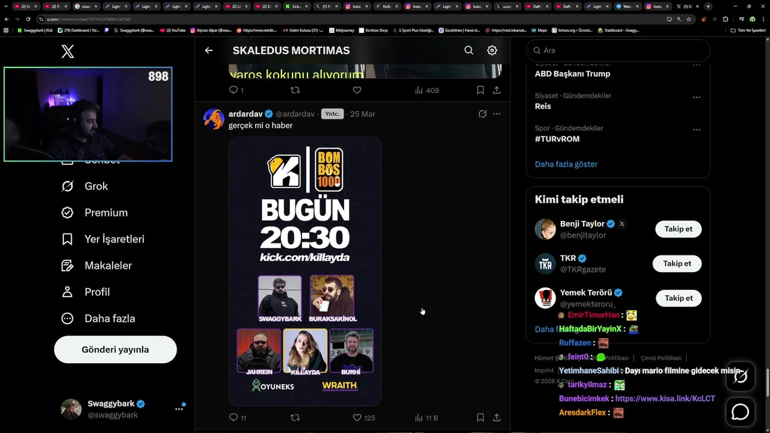770x433 pixels.
Task: Like ardardav's post showing 125 likes
Action: pos(363,417)
